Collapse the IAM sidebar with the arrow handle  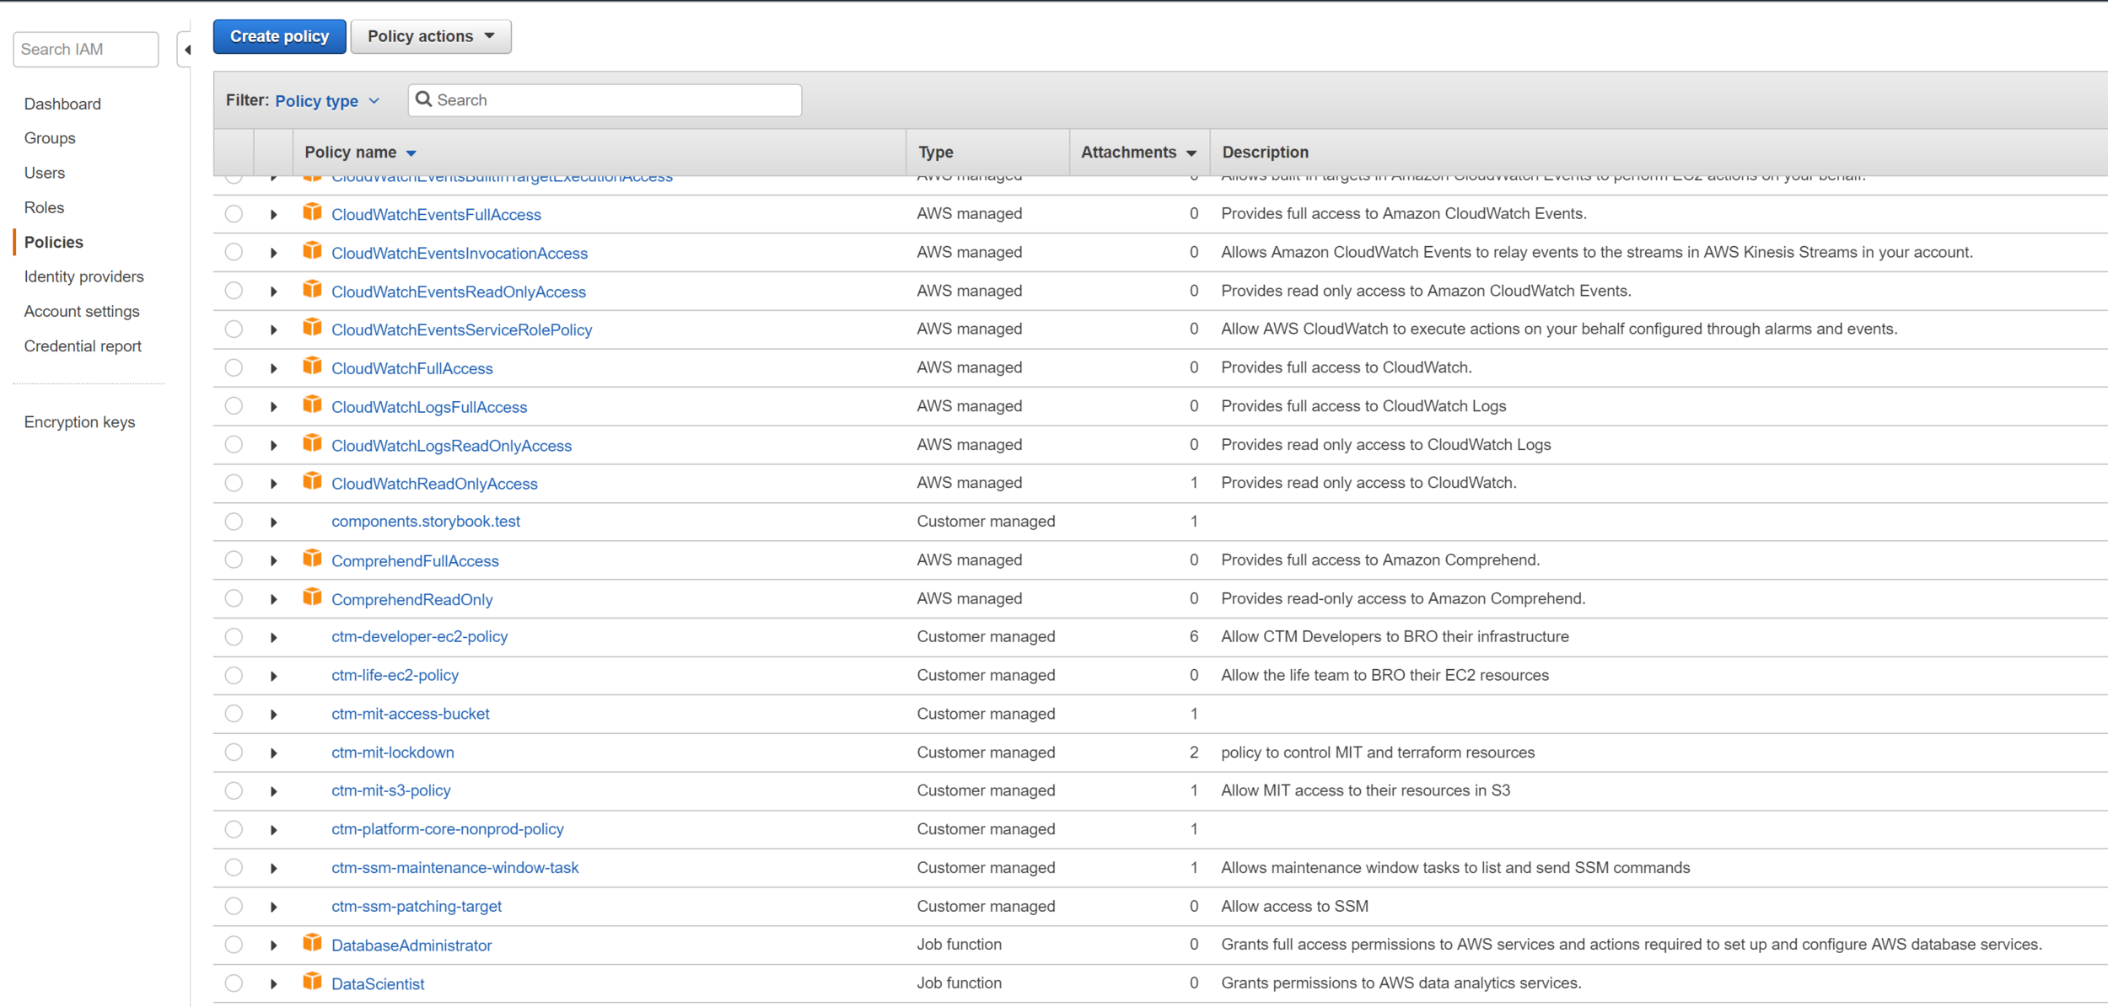(187, 50)
